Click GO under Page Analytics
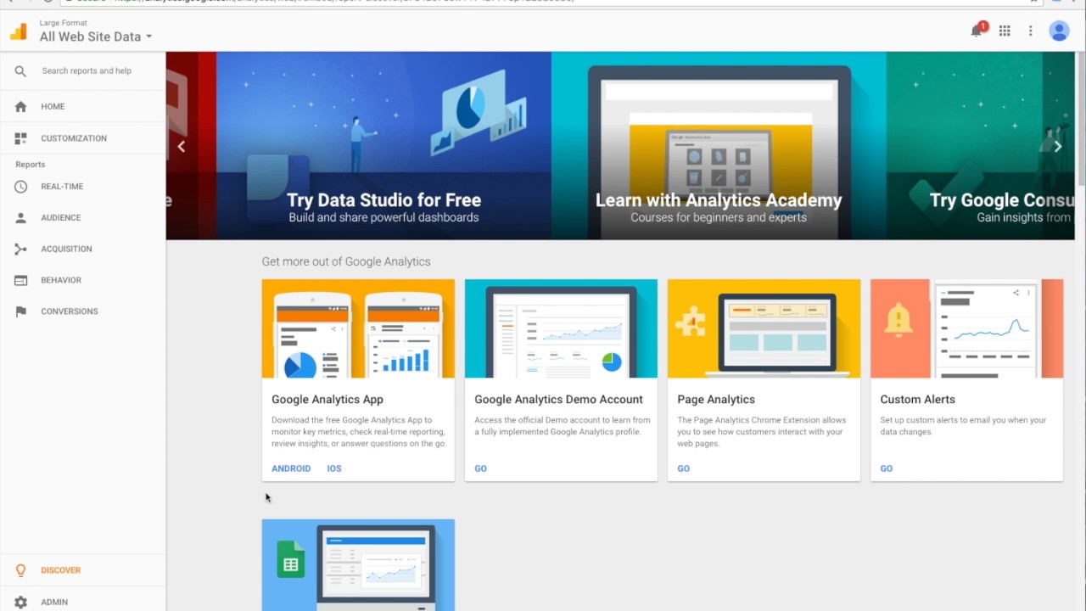This screenshot has height=611, width=1086. [x=683, y=468]
